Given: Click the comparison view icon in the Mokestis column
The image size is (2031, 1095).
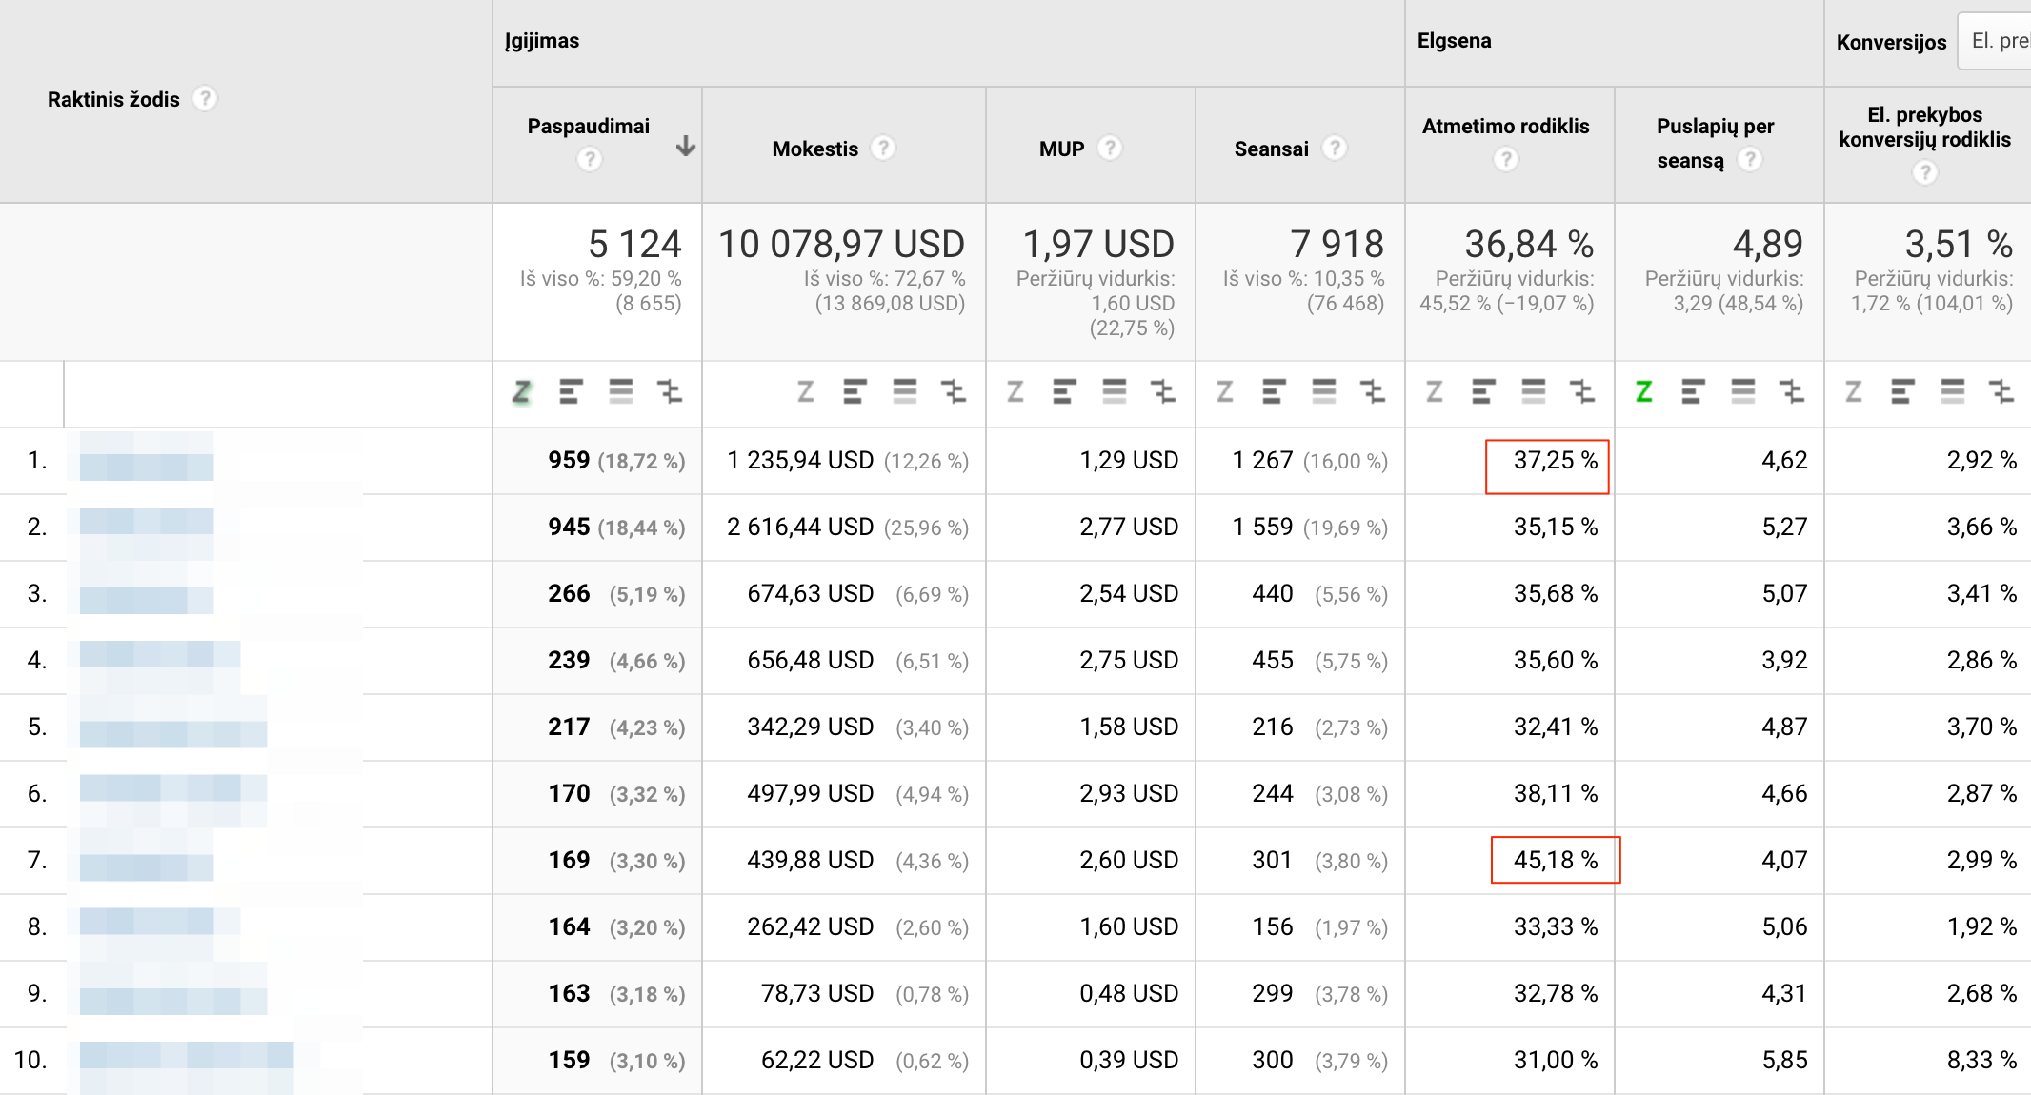Looking at the screenshot, I should 954,391.
